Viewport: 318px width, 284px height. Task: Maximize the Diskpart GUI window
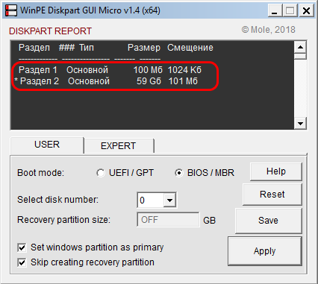pos(290,10)
